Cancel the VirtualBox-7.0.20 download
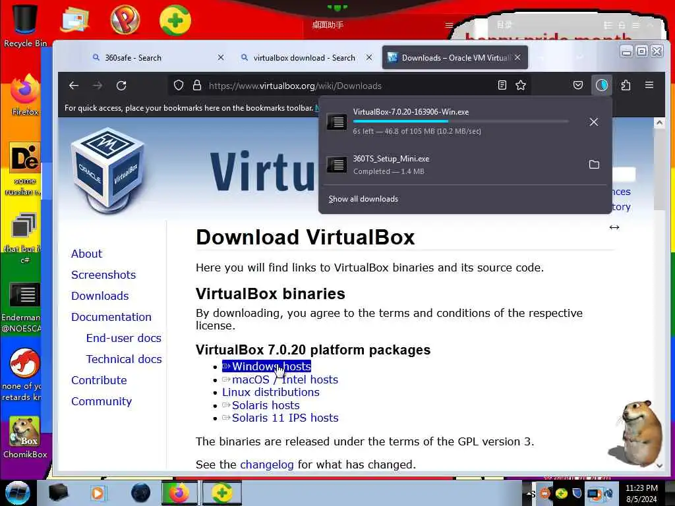The image size is (675, 506). click(x=594, y=122)
